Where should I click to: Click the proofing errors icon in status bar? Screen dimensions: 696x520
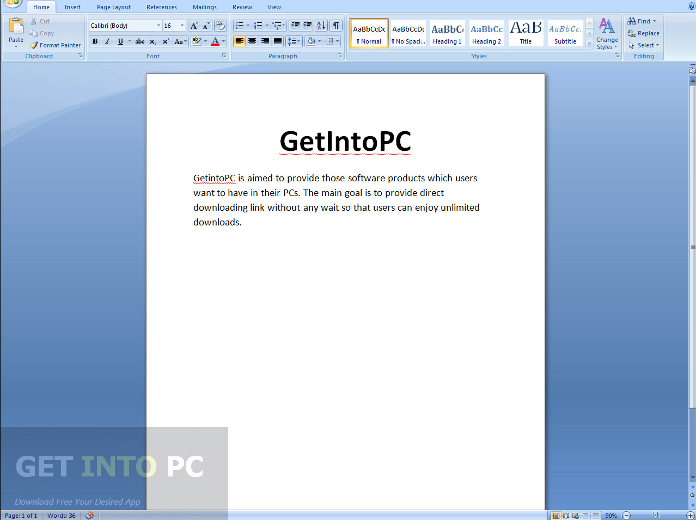coord(90,516)
